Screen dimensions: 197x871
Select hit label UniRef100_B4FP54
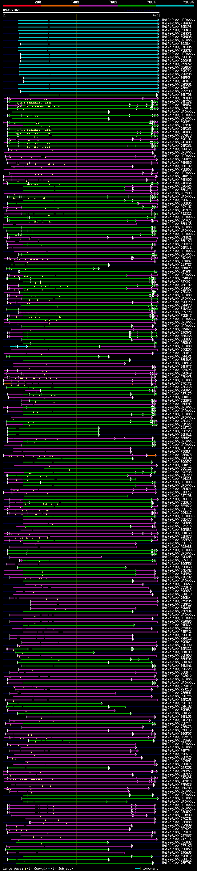pyautogui.click(x=177, y=78)
